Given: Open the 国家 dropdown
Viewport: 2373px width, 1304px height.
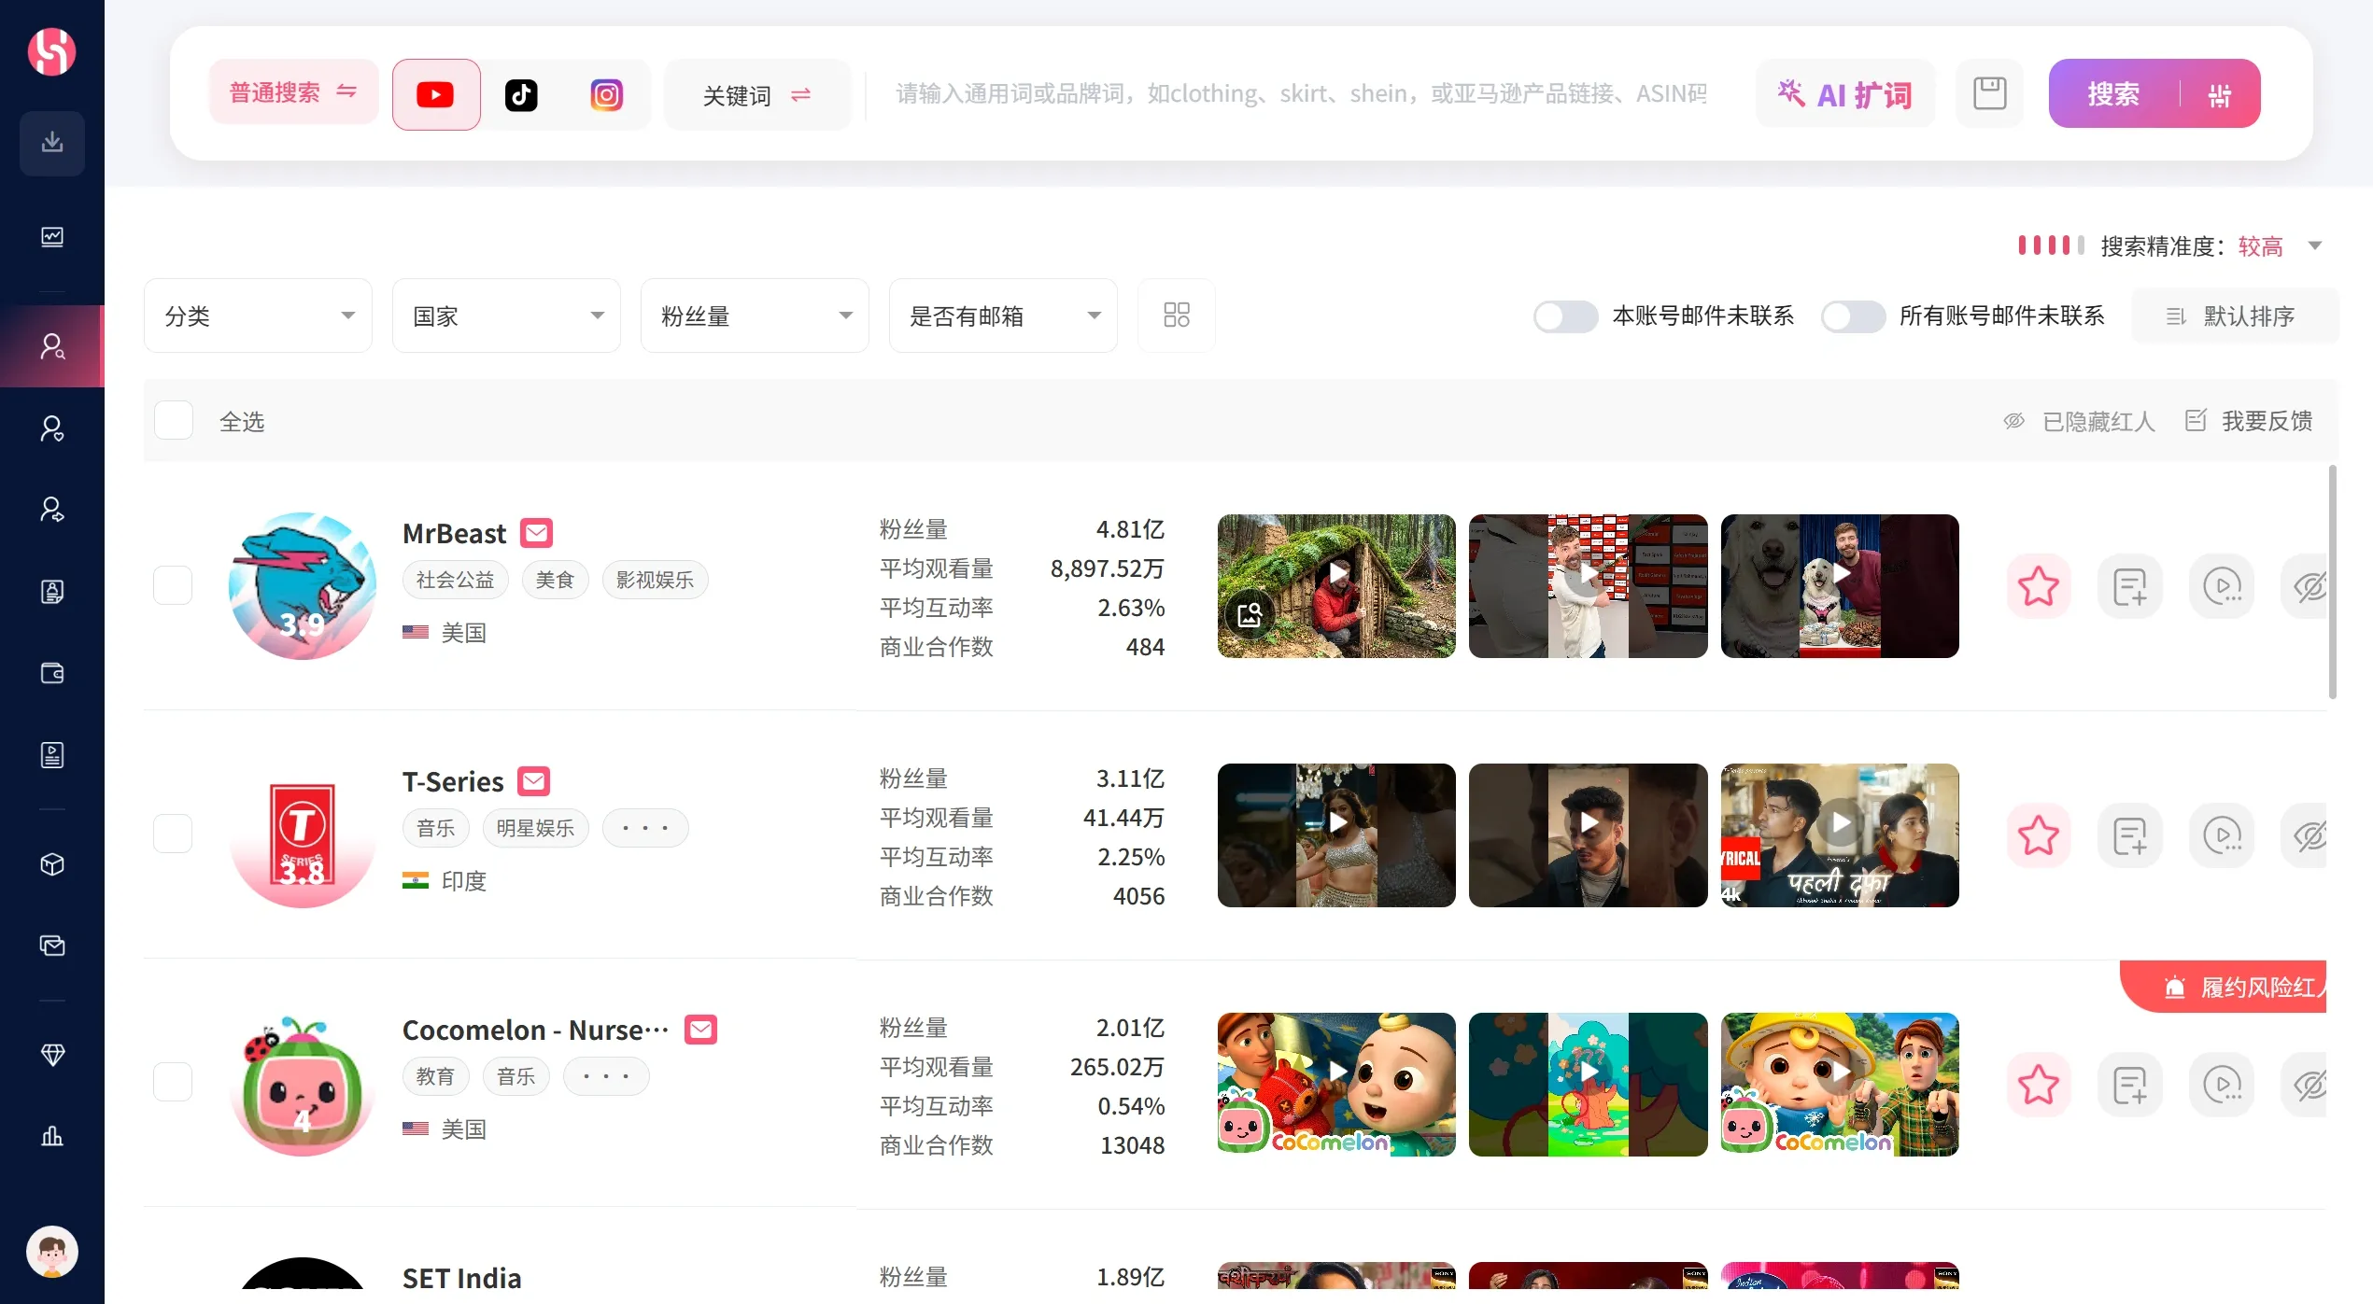Looking at the screenshot, I should pyautogui.click(x=506, y=315).
